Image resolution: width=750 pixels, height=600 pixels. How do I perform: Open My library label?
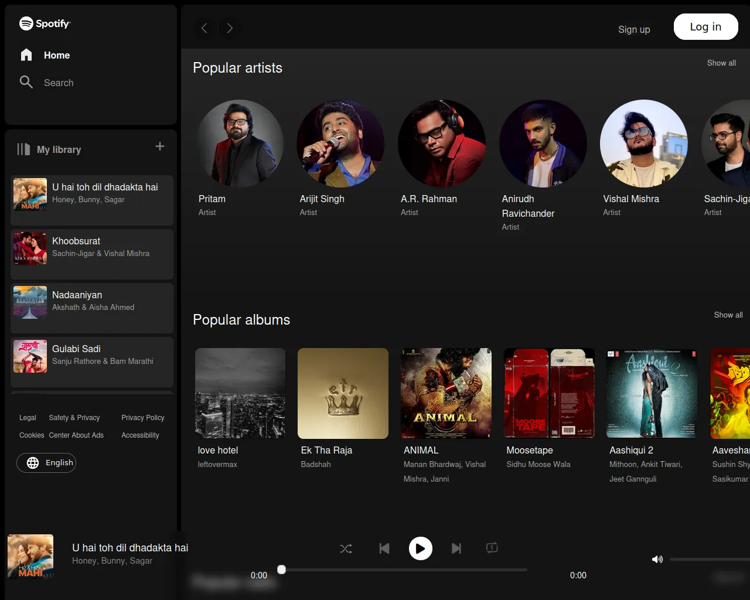59,149
